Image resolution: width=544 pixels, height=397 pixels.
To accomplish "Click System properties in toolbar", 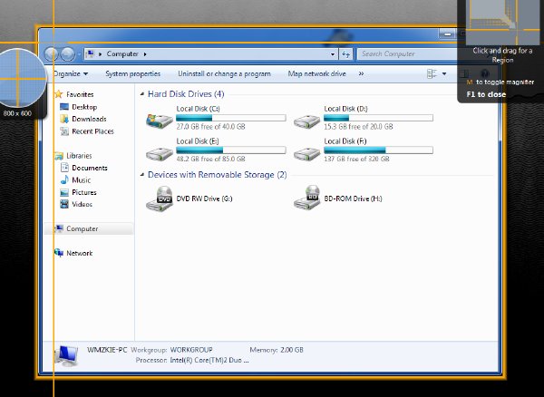I will point(133,73).
